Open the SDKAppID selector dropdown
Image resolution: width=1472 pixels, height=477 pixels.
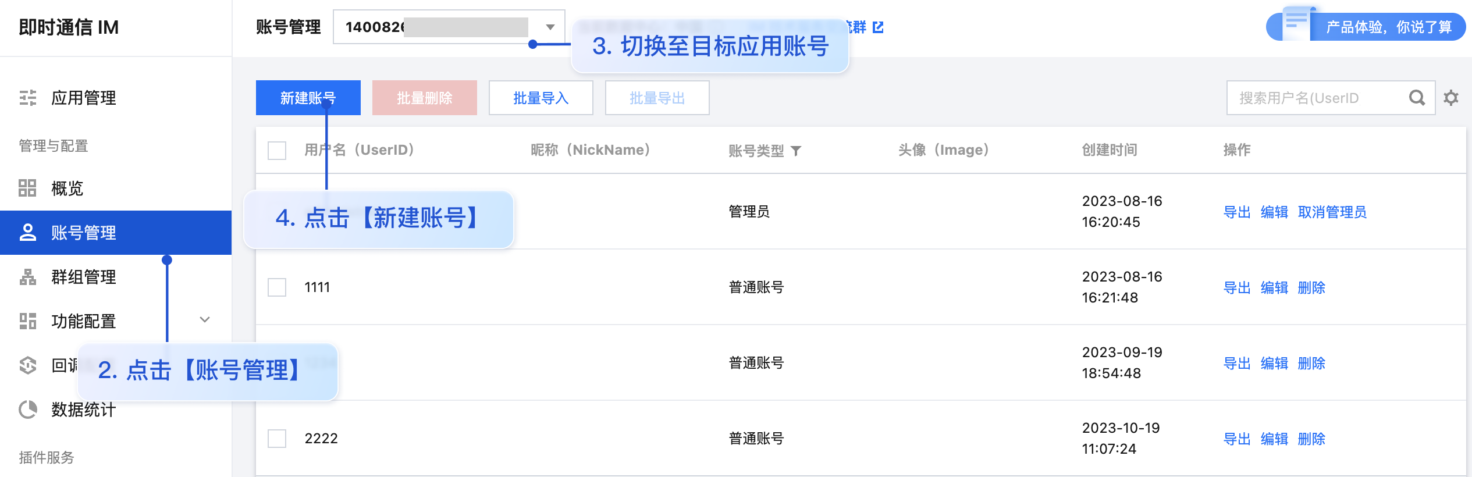[550, 27]
